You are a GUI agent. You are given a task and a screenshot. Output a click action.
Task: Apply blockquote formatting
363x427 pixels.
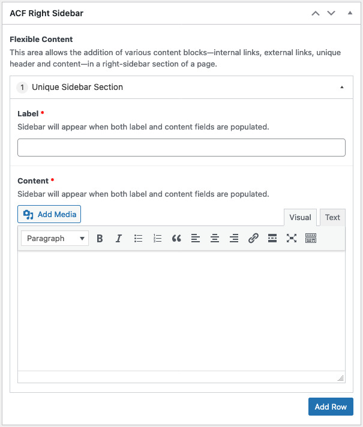176,238
